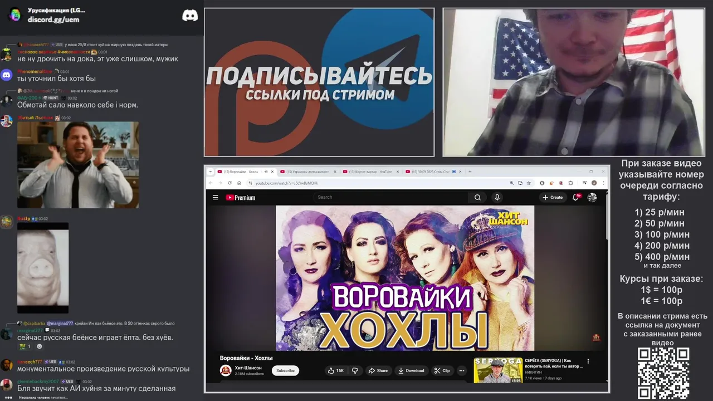This screenshot has height=401, width=713.
Task: Click the browser address bar URL
Action: click(287, 183)
